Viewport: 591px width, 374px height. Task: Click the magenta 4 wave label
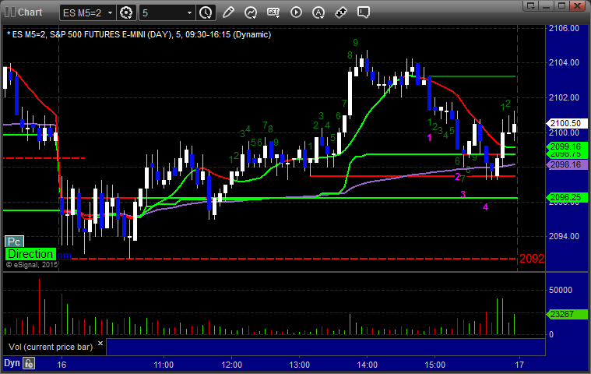(x=485, y=207)
